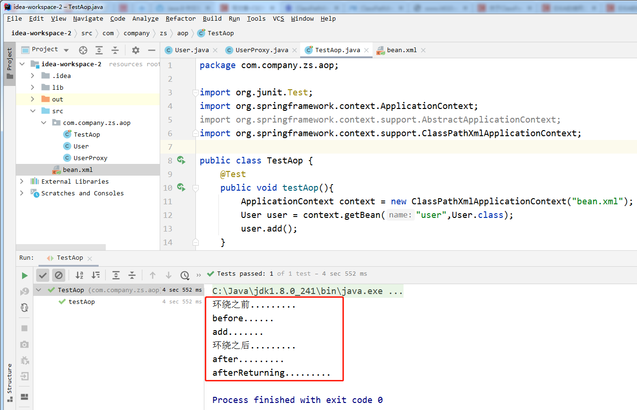Toggle Show Ignored tests button
Viewport: 637px width, 410px height.
click(x=58, y=275)
